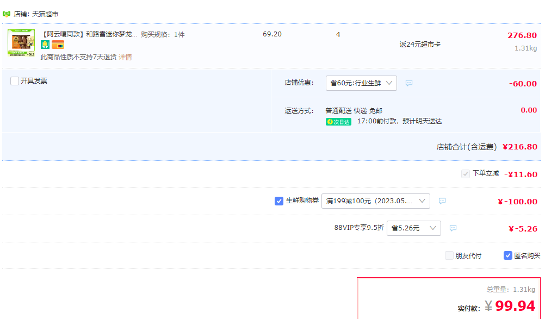
Task: Click the 店铺合计 amount ¥216.80
Action: (520, 147)
